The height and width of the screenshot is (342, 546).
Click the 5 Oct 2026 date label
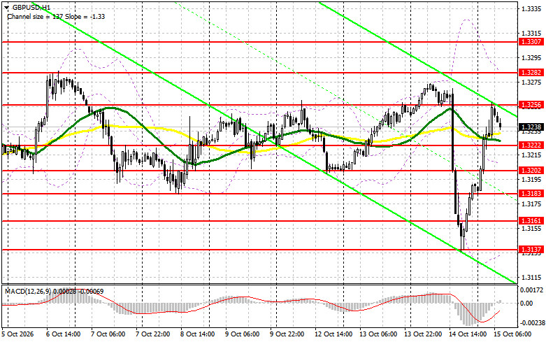pos(17,334)
